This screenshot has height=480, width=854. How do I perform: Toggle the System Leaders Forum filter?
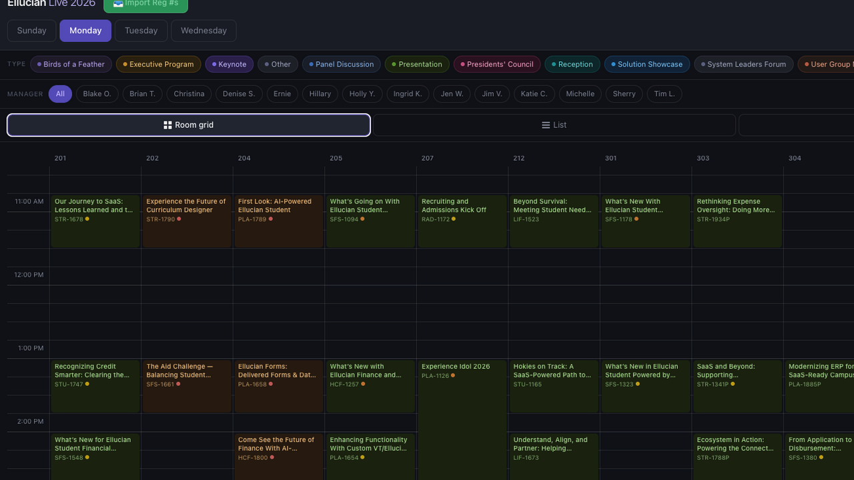(x=744, y=65)
